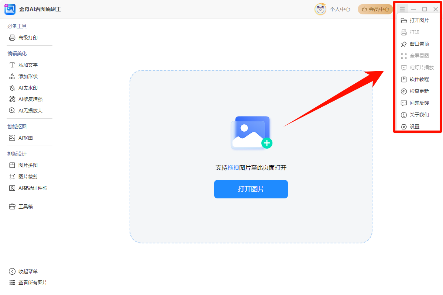Open the AI修复增强 repair tool icon
The image size is (443, 295).
[x=12, y=99]
